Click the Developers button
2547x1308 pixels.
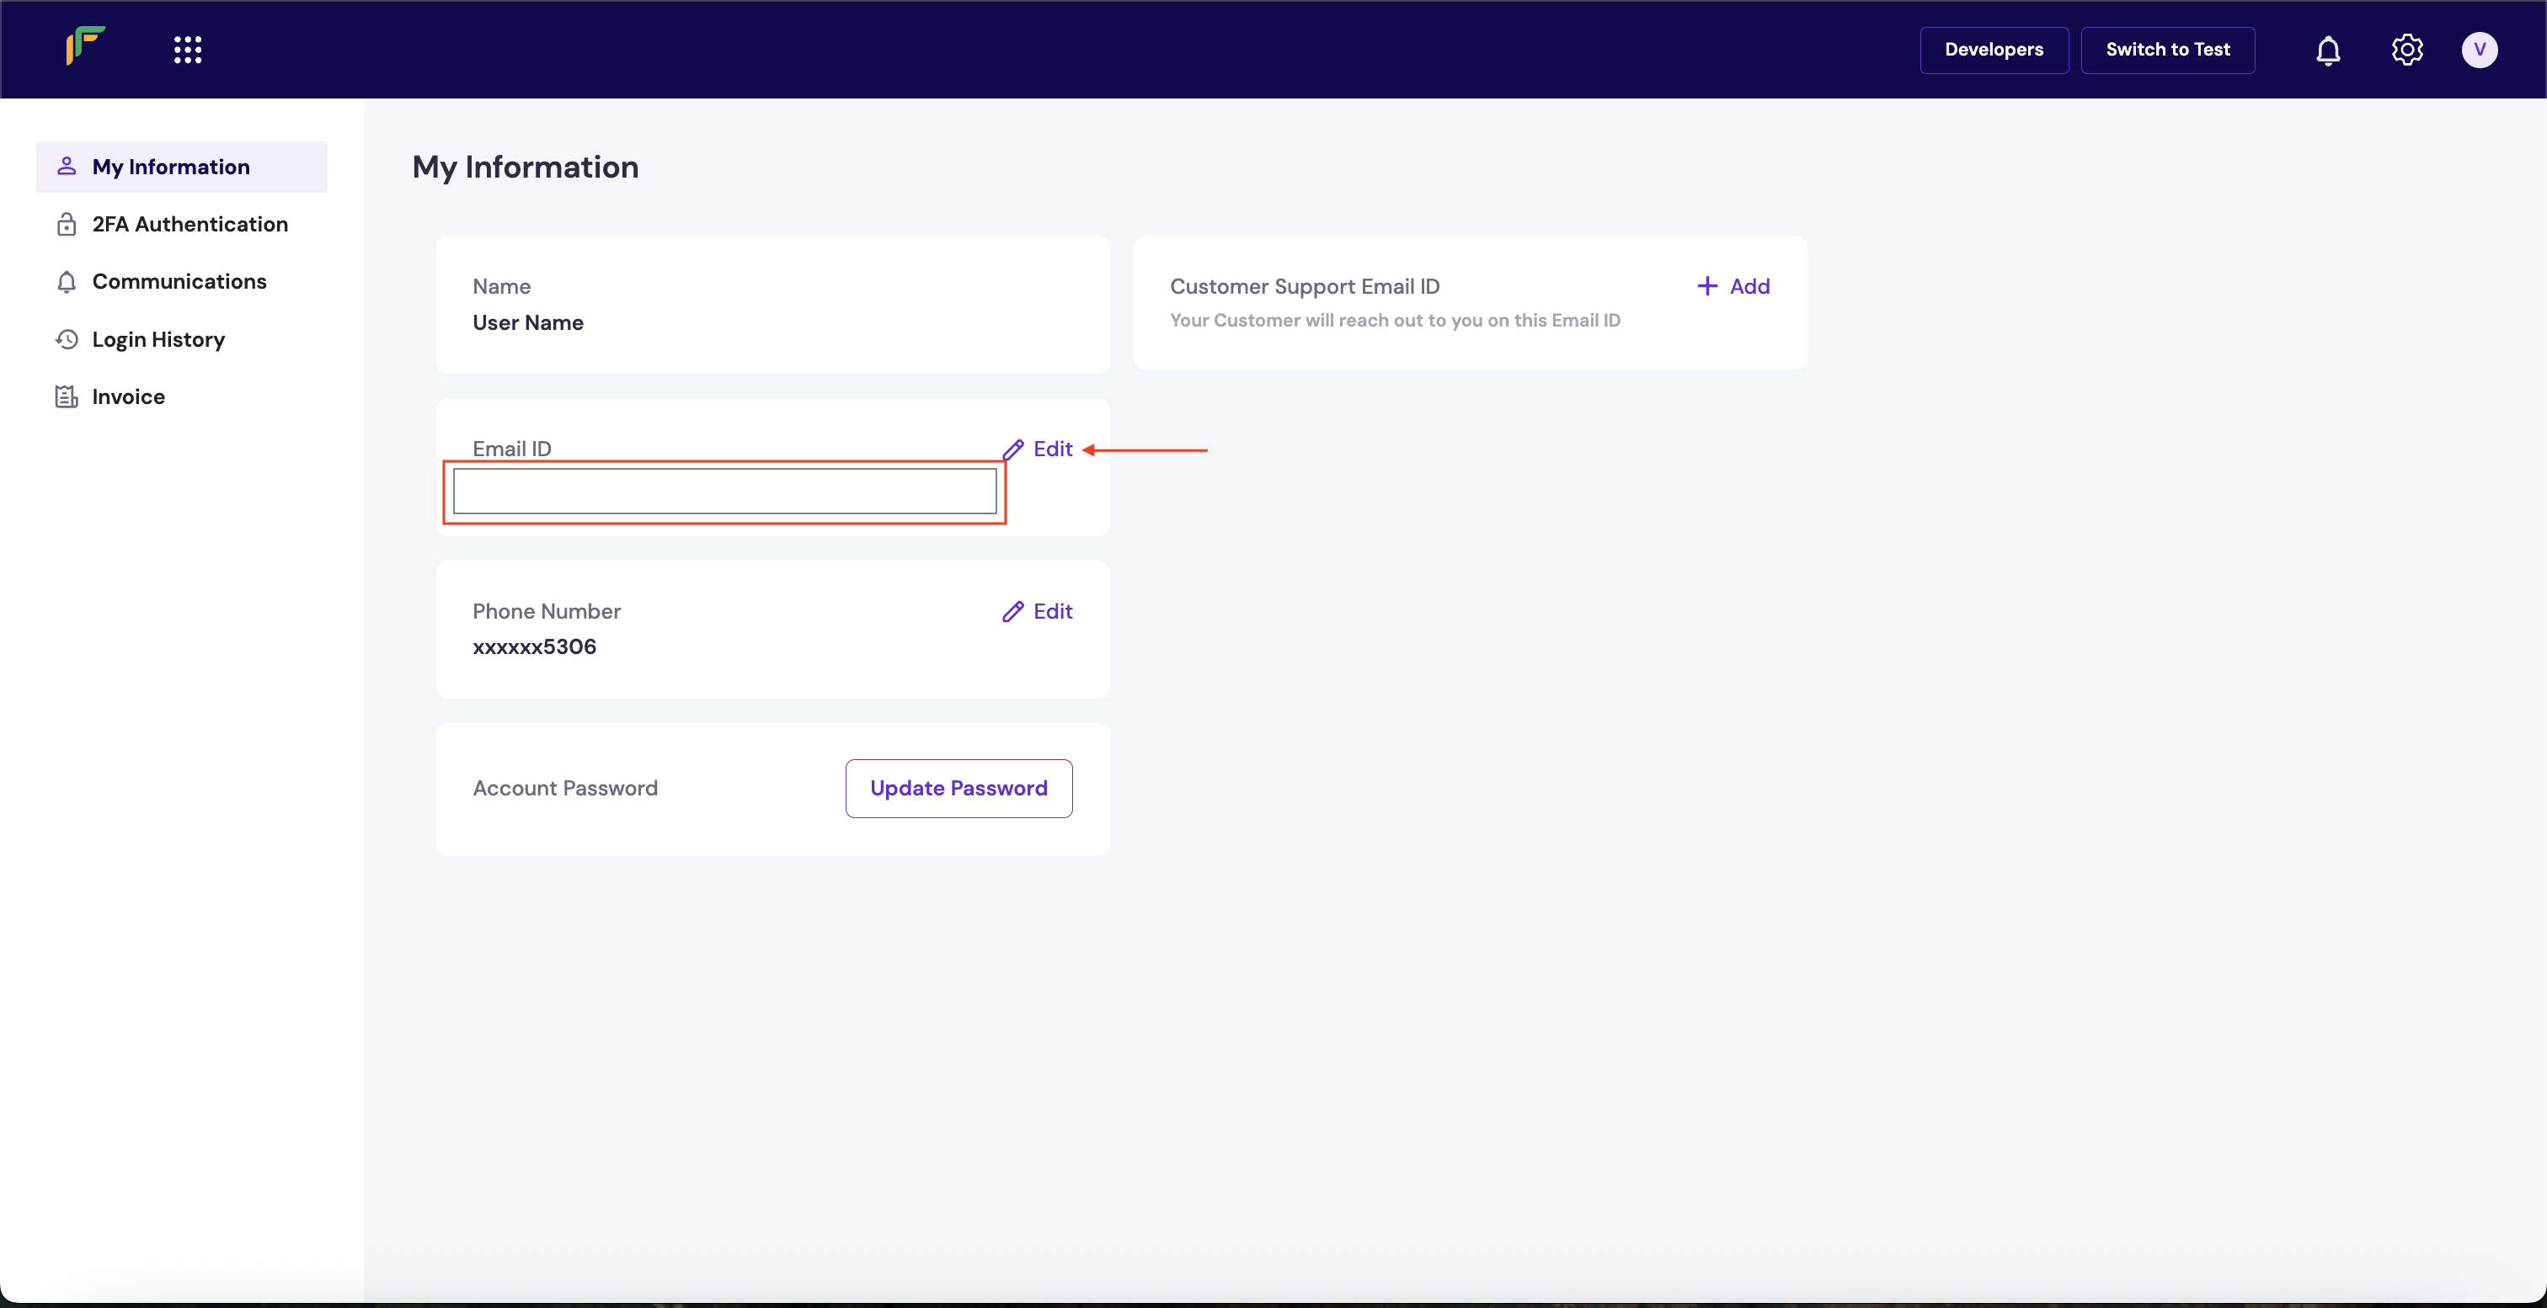1994,50
